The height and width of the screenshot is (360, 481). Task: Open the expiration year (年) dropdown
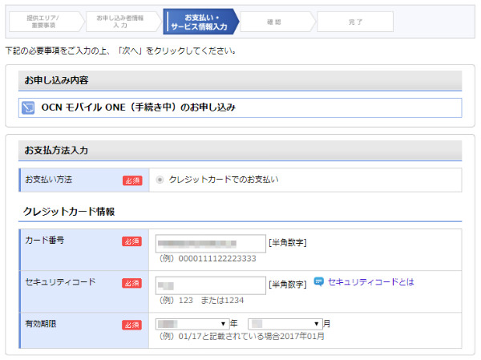[x=192, y=324]
